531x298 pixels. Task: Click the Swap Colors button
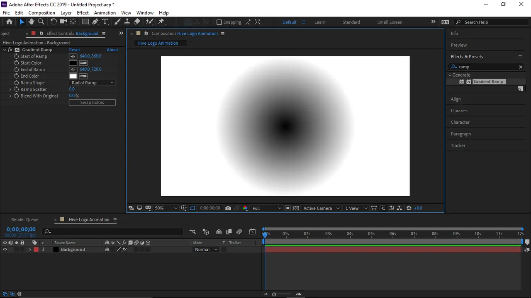point(92,103)
